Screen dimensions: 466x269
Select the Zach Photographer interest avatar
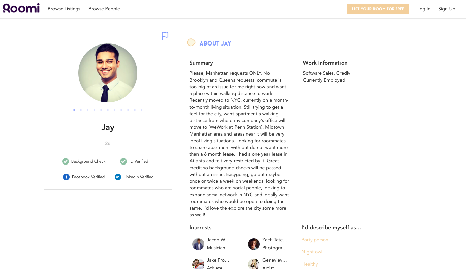click(254, 244)
